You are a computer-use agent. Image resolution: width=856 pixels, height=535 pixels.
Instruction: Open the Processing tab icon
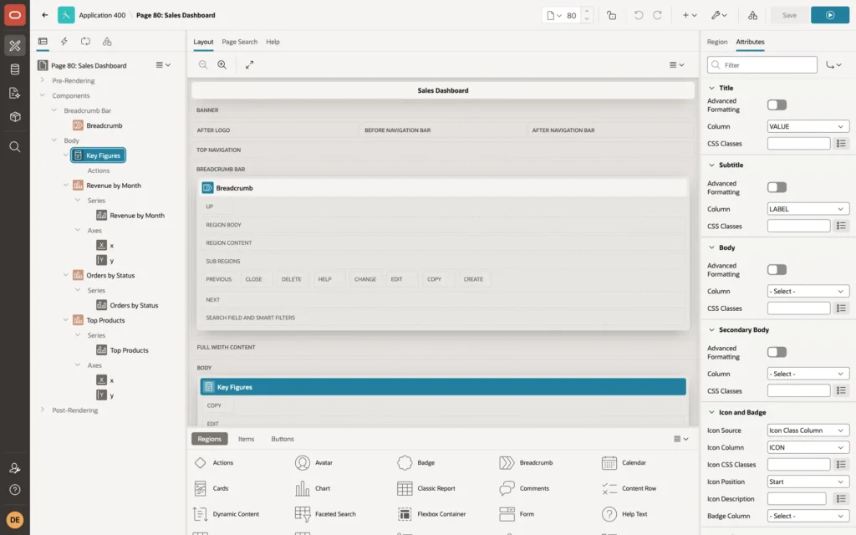coord(86,42)
